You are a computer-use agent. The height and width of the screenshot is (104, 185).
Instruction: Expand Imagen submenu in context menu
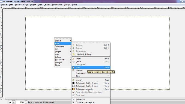coord(63,52)
